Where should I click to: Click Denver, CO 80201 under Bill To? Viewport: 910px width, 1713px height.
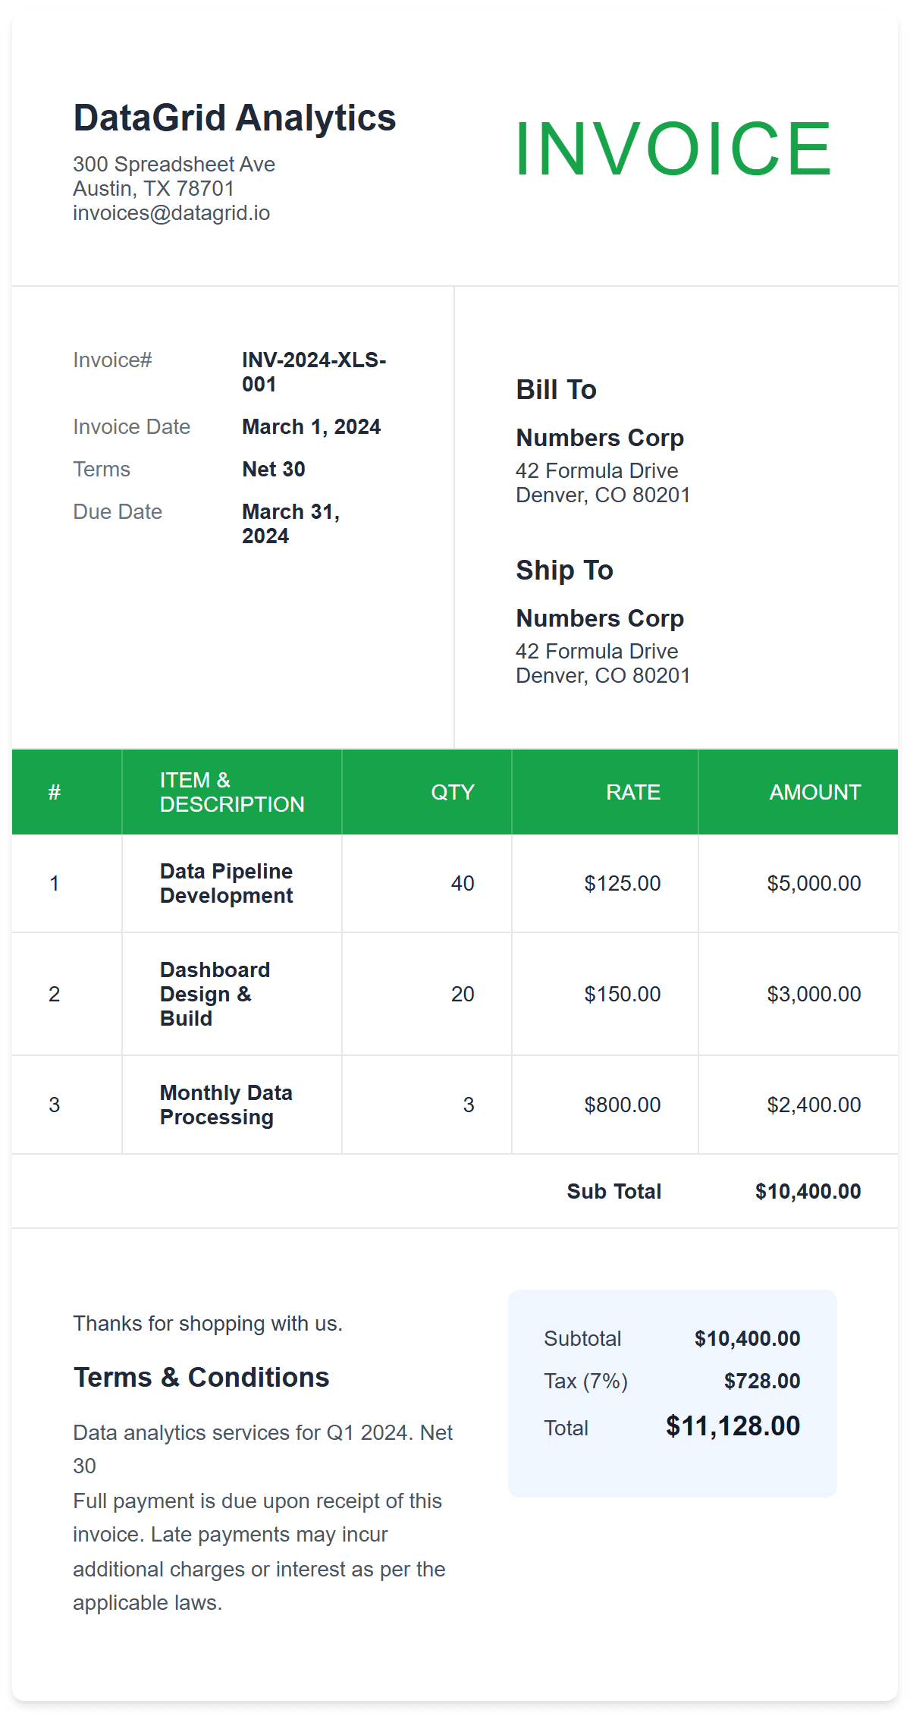click(603, 495)
